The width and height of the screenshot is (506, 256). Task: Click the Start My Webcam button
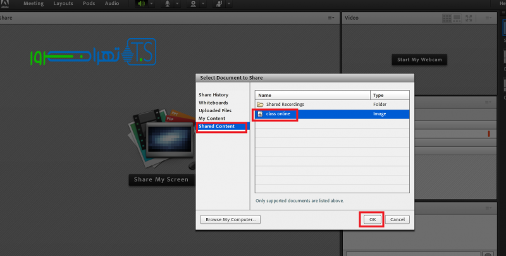419,60
